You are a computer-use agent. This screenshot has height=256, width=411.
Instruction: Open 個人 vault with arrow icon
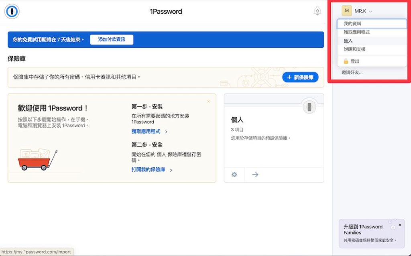[255, 175]
